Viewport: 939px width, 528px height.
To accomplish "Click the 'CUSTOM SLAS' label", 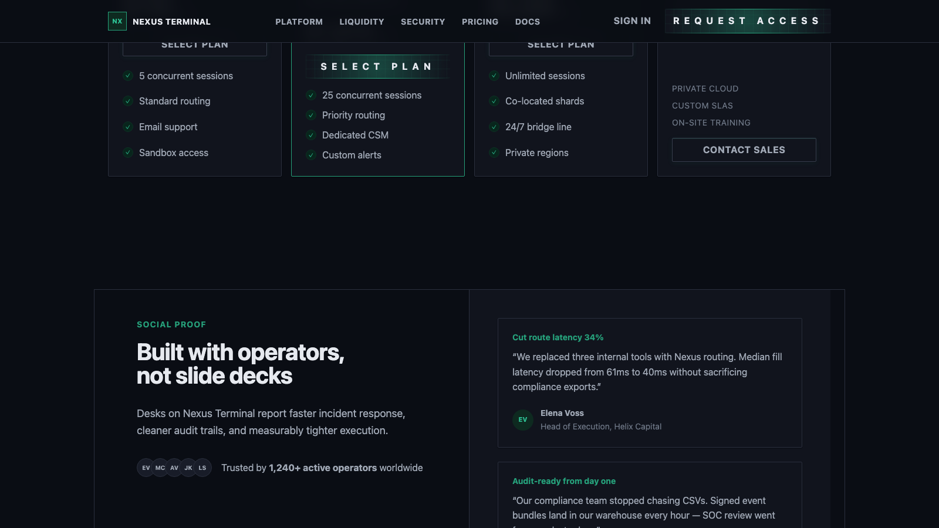I will [702, 106].
